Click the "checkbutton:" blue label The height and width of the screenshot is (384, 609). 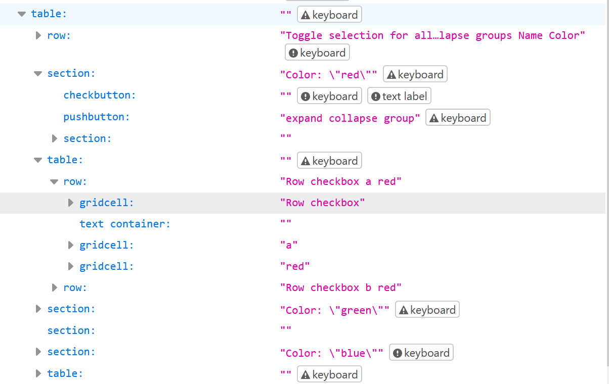coord(99,95)
